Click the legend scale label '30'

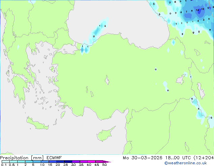pos(73,165)
